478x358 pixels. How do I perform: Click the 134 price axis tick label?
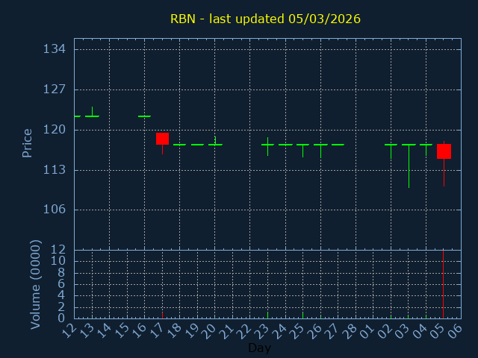(x=55, y=49)
